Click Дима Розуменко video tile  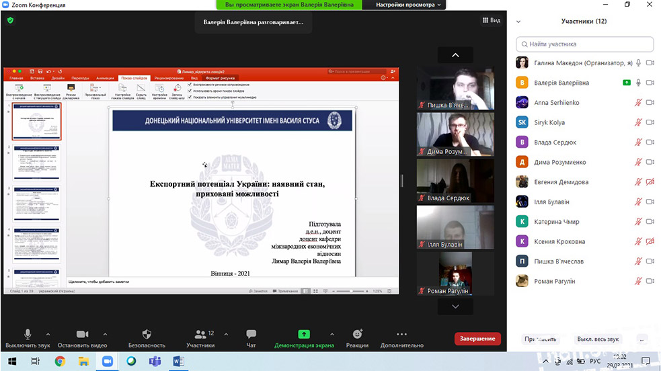click(455, 134)
